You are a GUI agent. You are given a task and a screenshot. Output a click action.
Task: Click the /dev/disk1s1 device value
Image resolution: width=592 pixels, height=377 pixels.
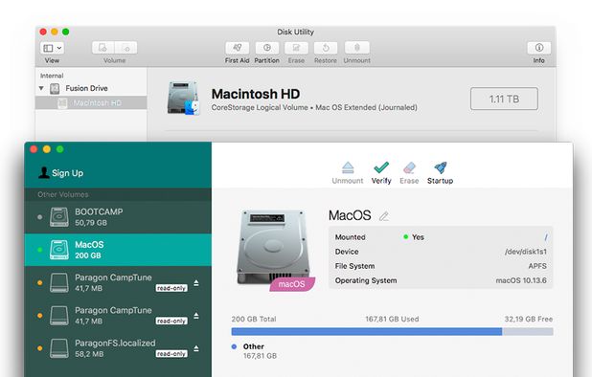[x=526, y=252]
